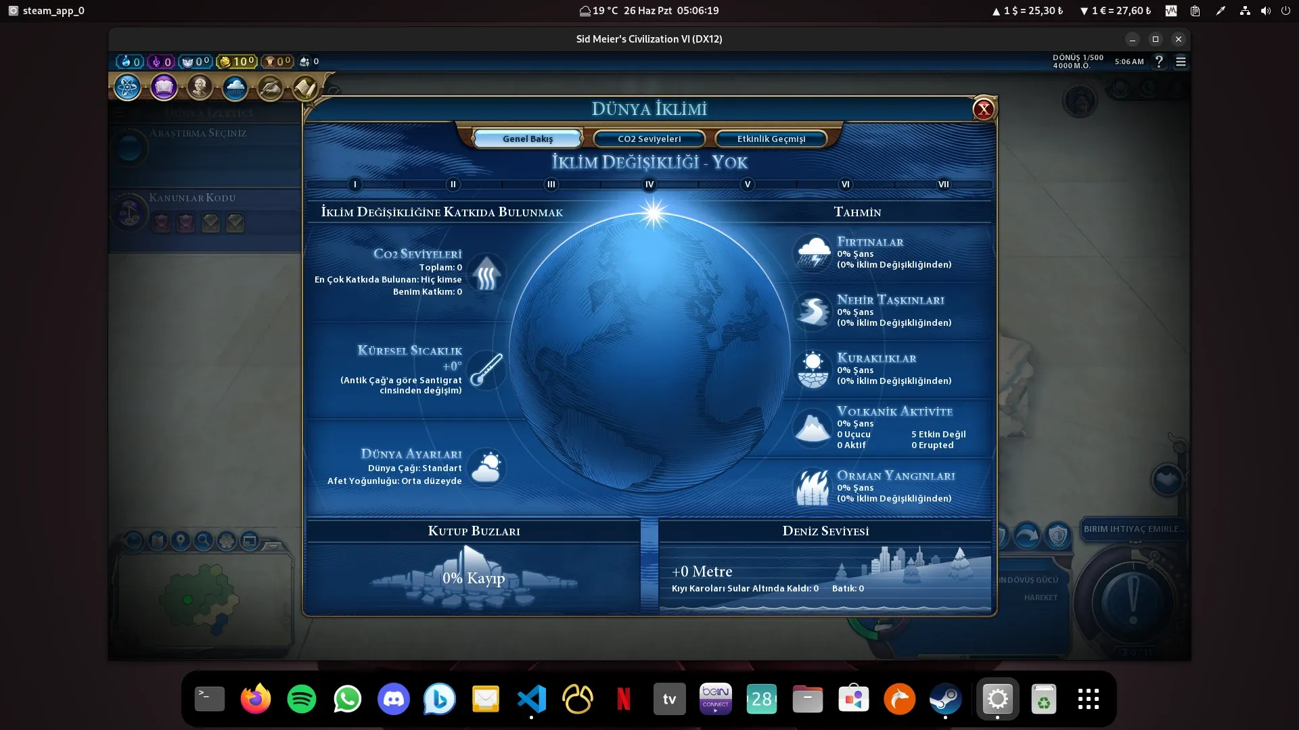Click the World Climate rain cloud icon
Screen dimensions: 1299x730
click(x=235, y=87)
